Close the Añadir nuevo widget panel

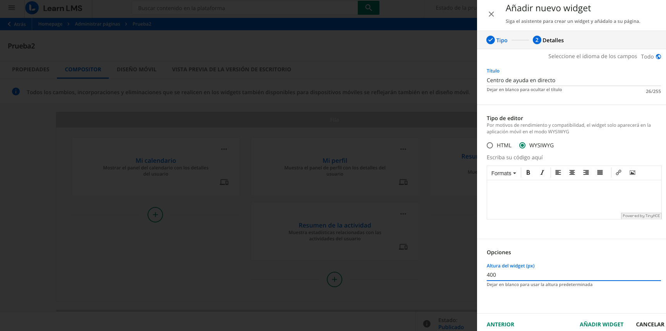491,14
